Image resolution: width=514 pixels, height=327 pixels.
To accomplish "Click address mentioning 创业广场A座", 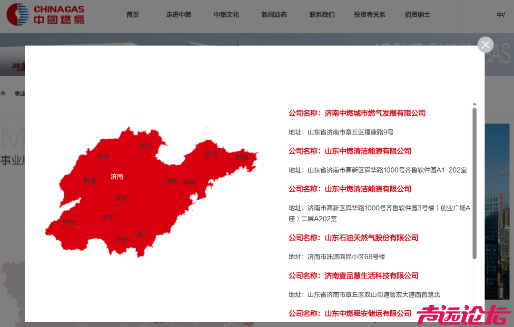I will coord(380,214).
